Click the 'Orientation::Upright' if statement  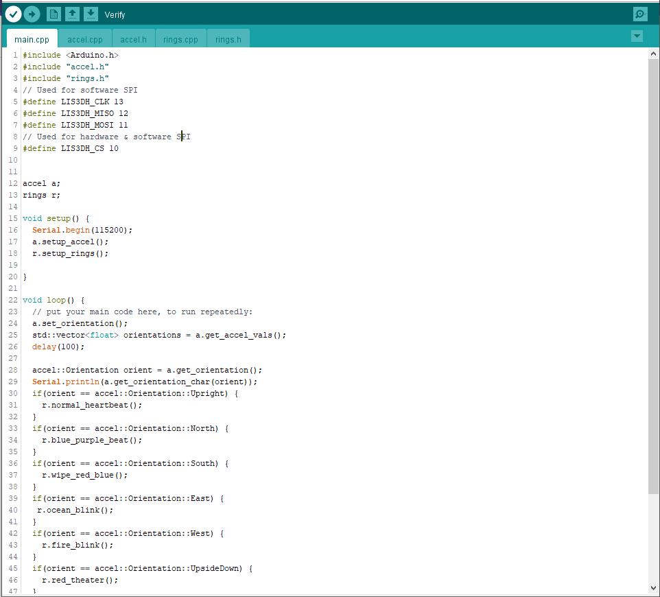[x=135, y=394]
